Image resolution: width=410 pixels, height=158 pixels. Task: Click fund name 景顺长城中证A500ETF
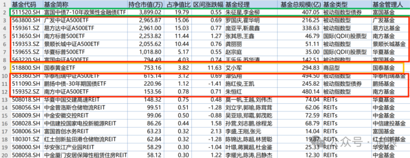[85, 44]
